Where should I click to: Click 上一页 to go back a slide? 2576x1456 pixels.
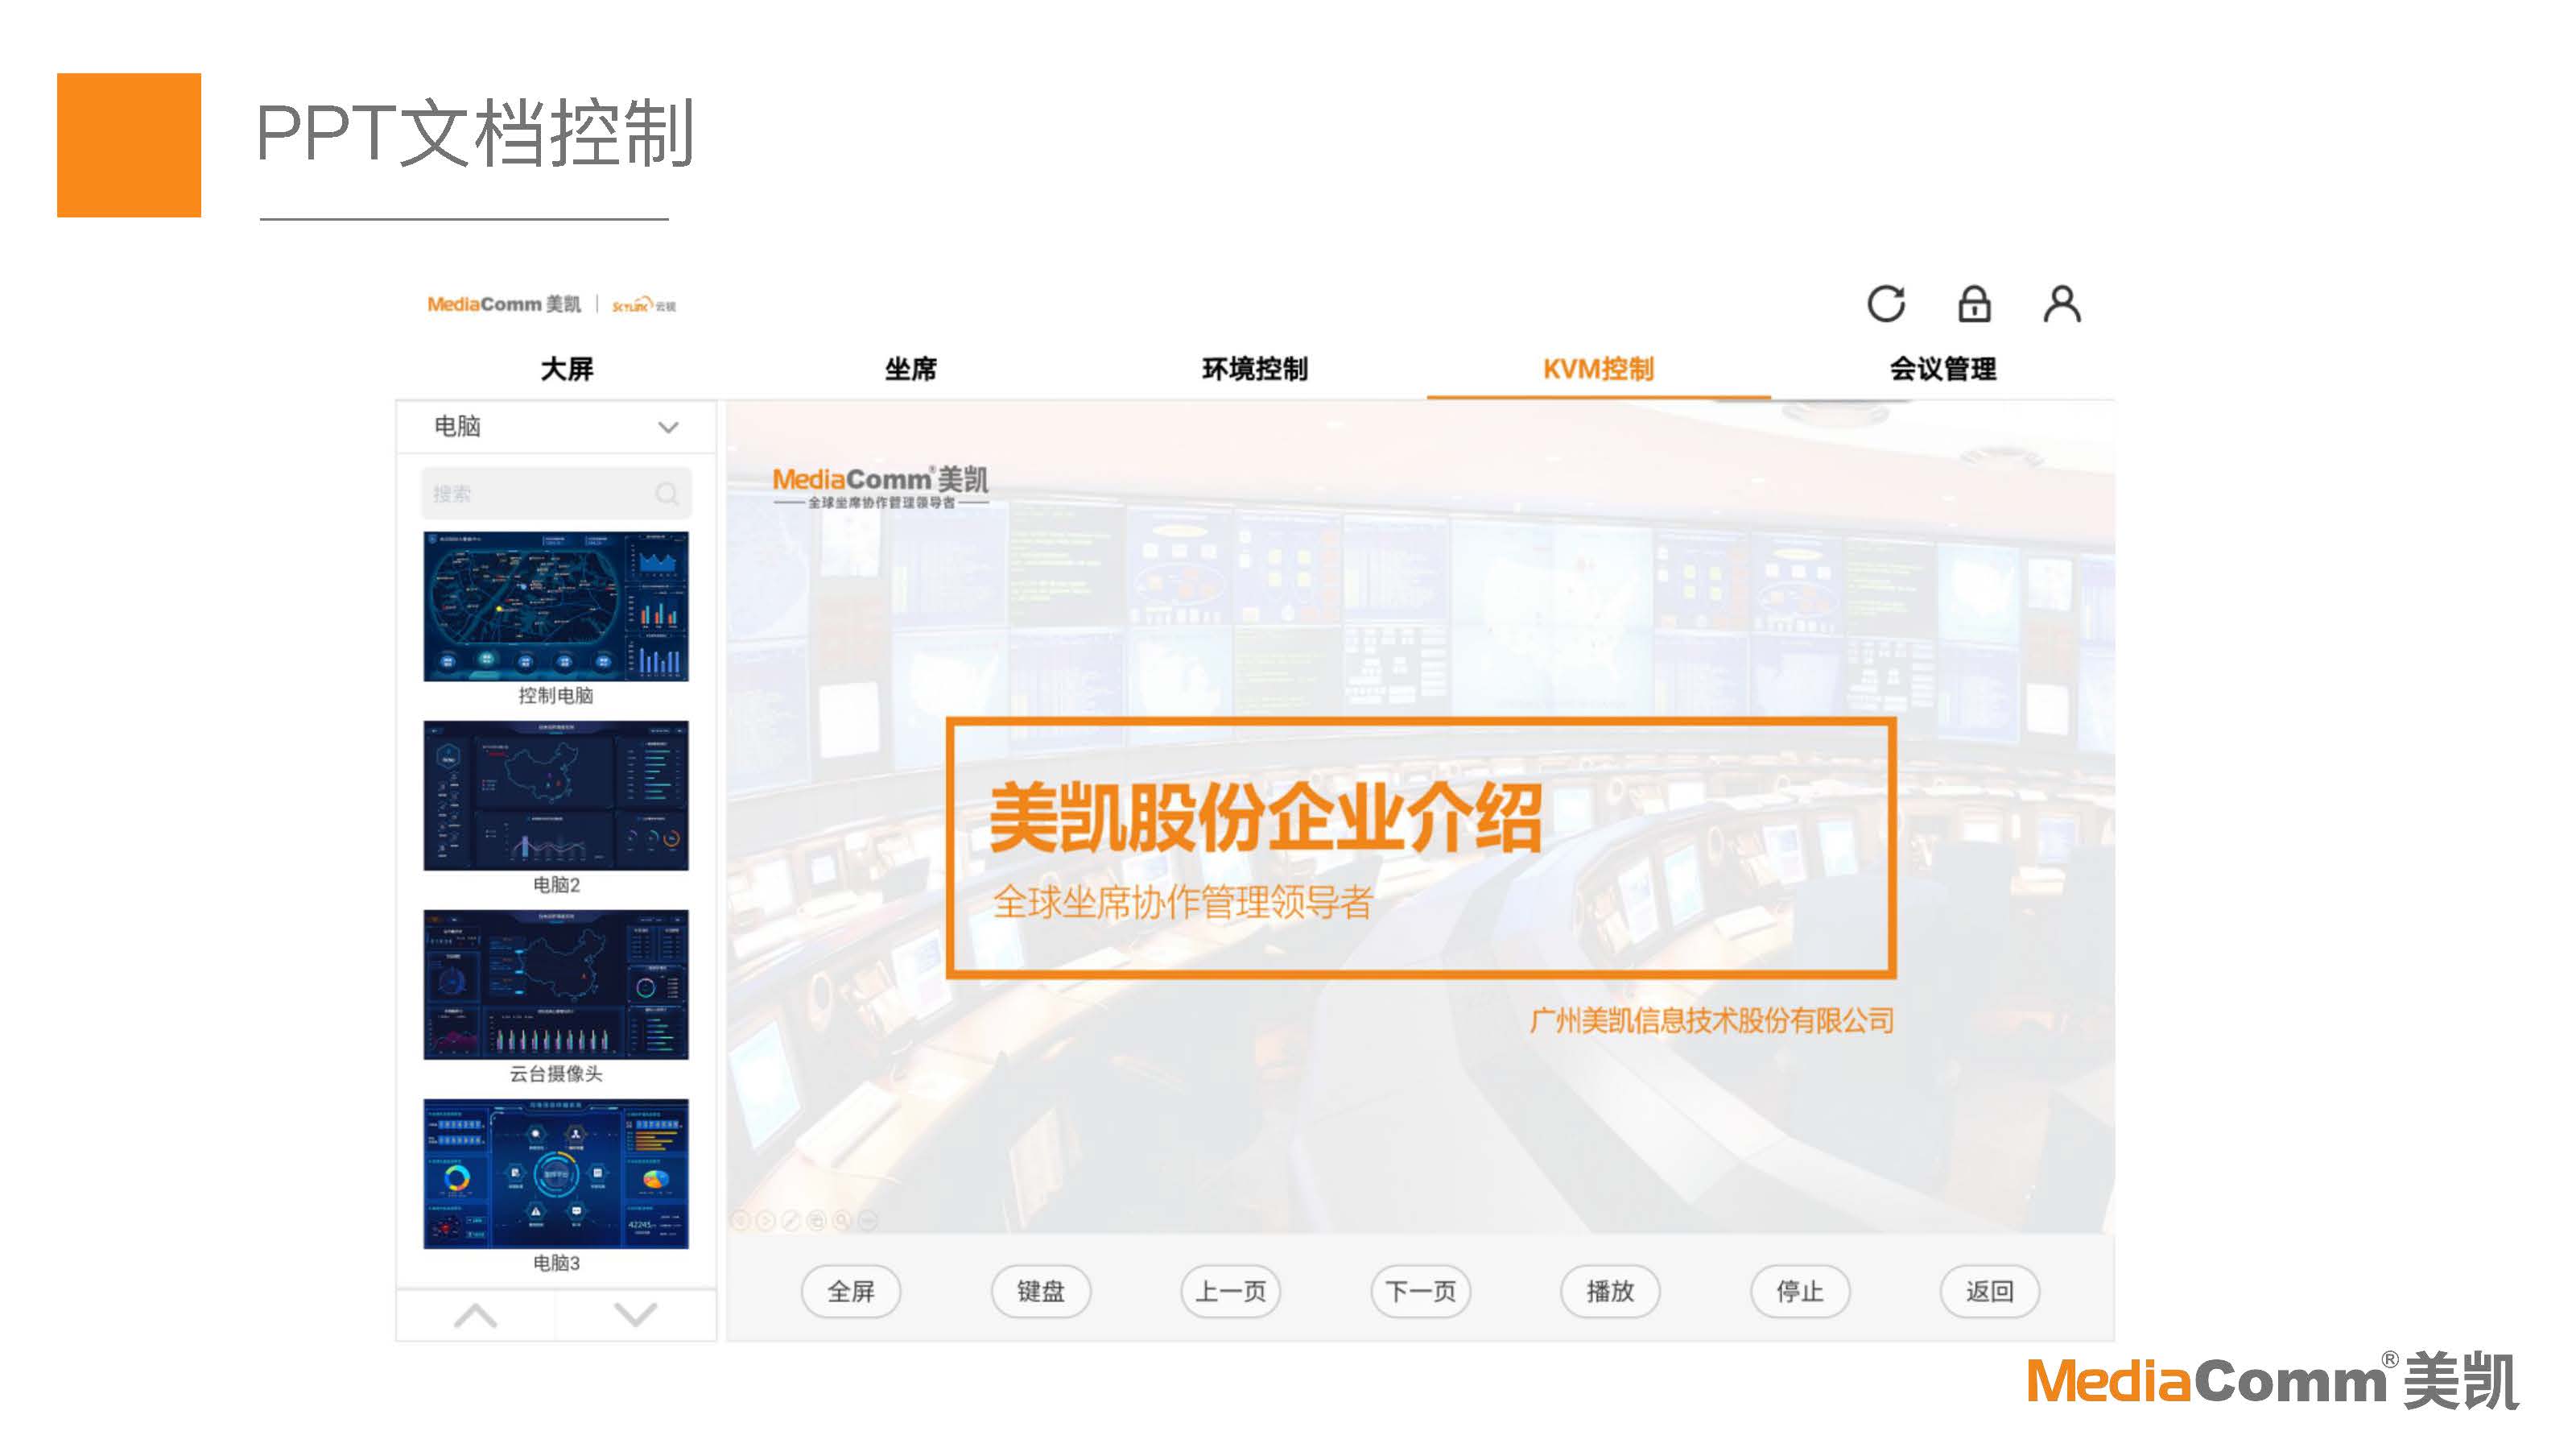(x=1230, y=1291)
